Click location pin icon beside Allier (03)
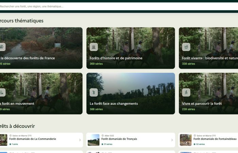 103,136
